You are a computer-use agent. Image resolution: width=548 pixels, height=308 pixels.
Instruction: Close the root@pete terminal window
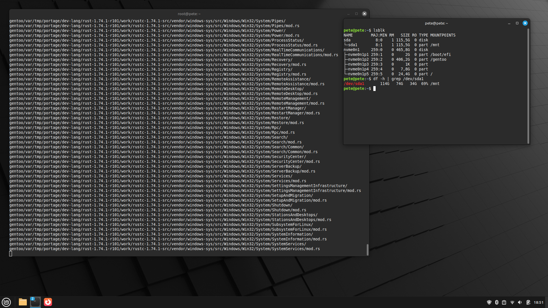(x=364, y=14)
